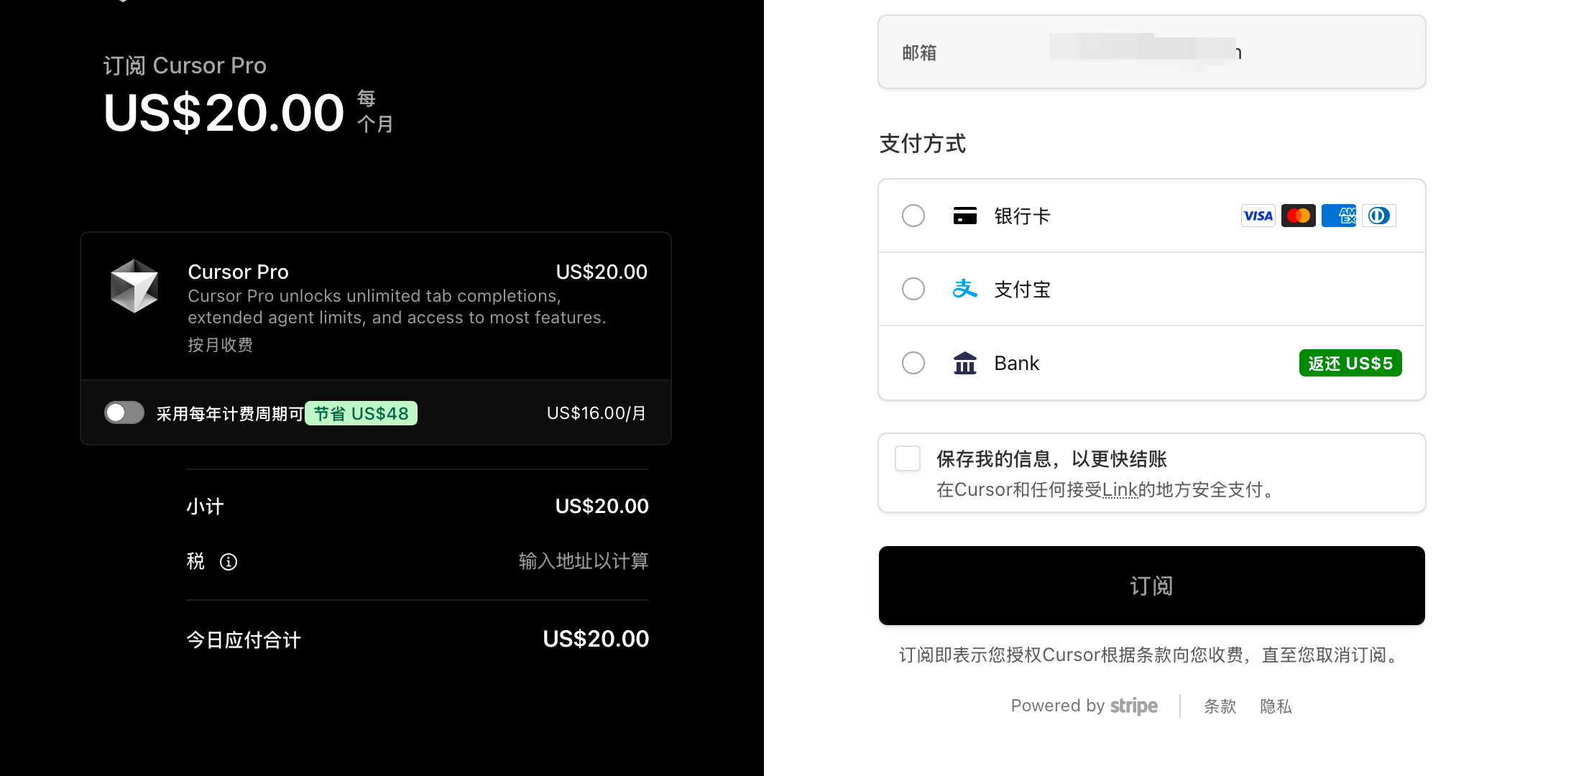This screenshot has width=1571, height=776.
Task: Select the 银行卡 payment radio button
Action: click(x=913, y=216)
